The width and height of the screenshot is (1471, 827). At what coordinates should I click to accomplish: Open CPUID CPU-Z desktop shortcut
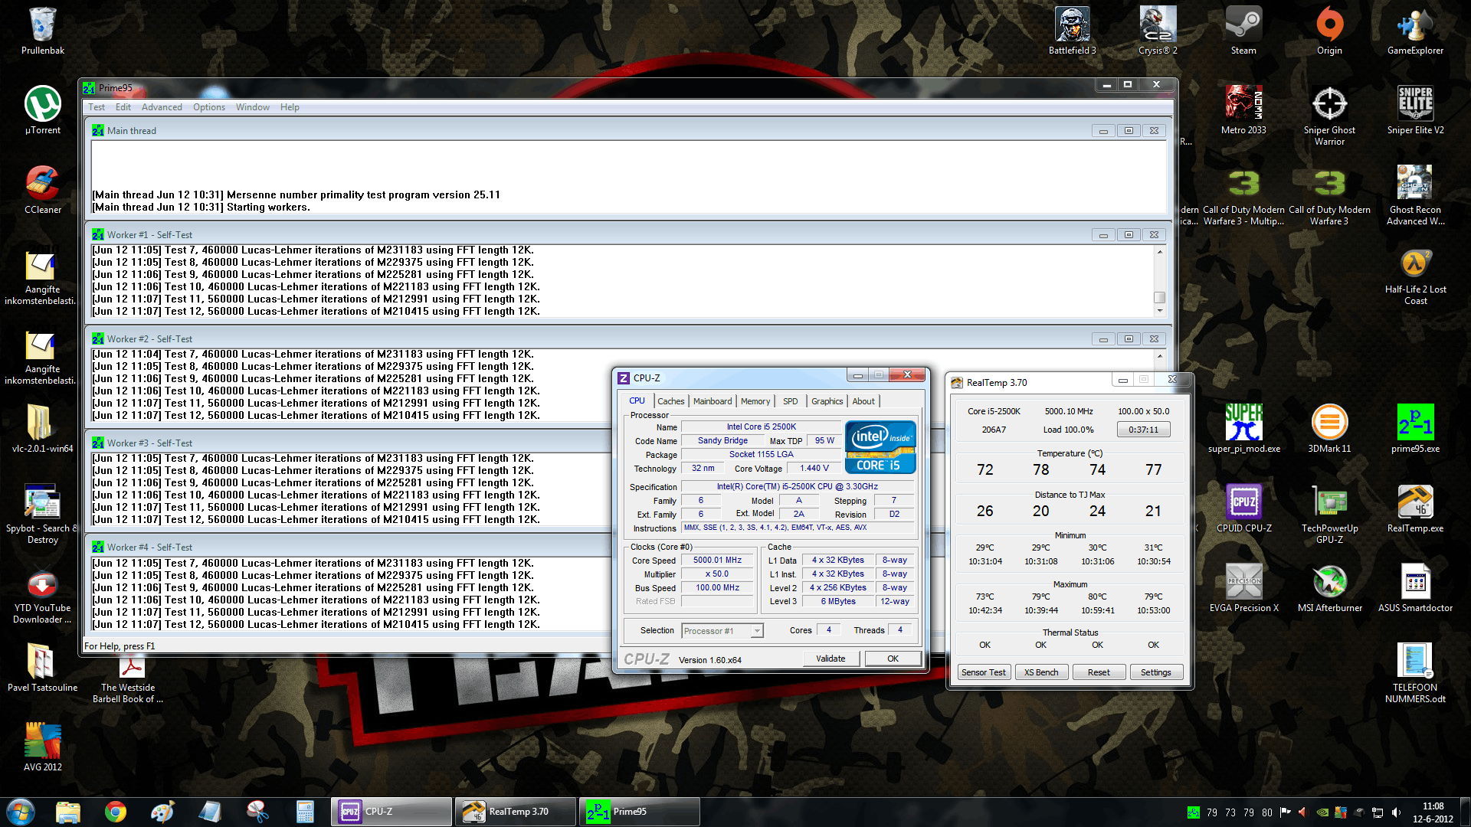[x=1243, y=508]
